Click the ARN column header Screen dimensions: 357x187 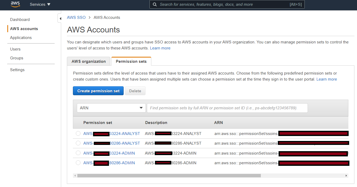(218, 123)
